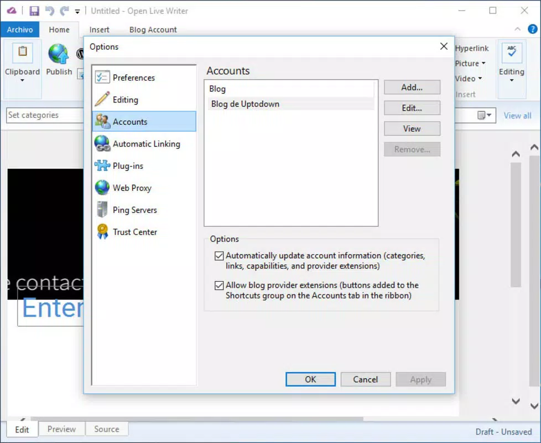Viewport: 541px width, 443px height.
Task: Switch to the Preview view tab
Action: 61,429
